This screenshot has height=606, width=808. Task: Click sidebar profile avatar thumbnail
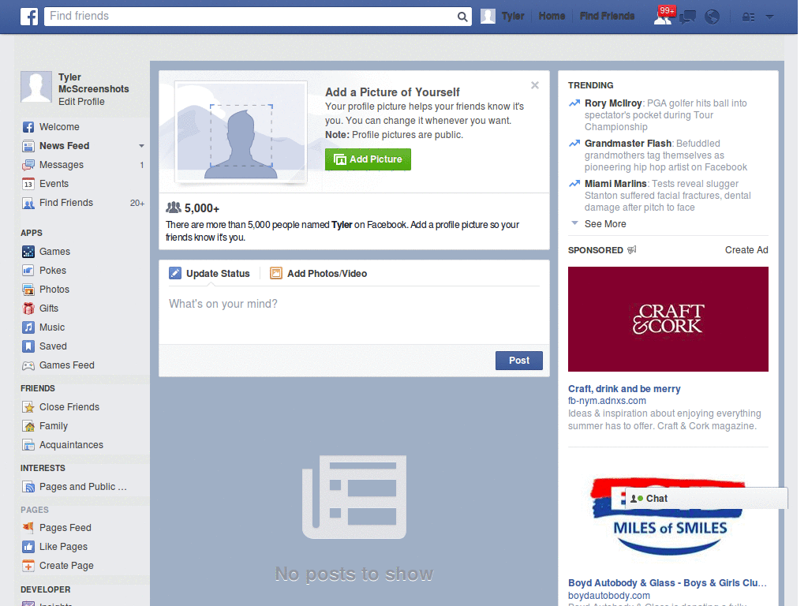click(x=36, y=87)
